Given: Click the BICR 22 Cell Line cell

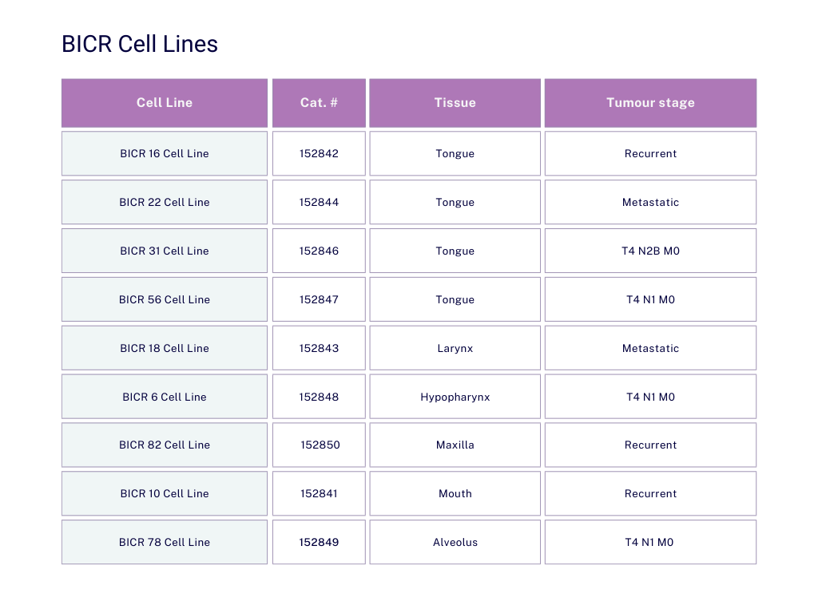Looking at the screenshot, I should (x=165, y=202).
